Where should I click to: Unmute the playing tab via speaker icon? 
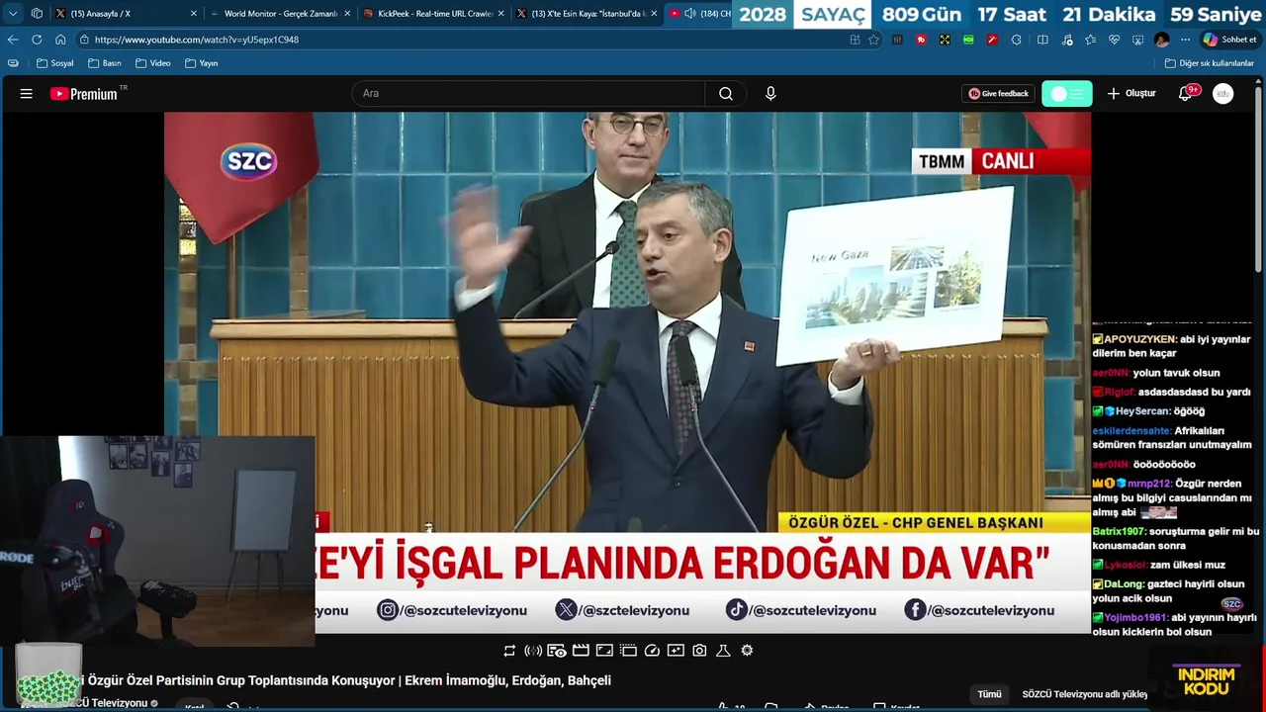(x=689, y=14)
